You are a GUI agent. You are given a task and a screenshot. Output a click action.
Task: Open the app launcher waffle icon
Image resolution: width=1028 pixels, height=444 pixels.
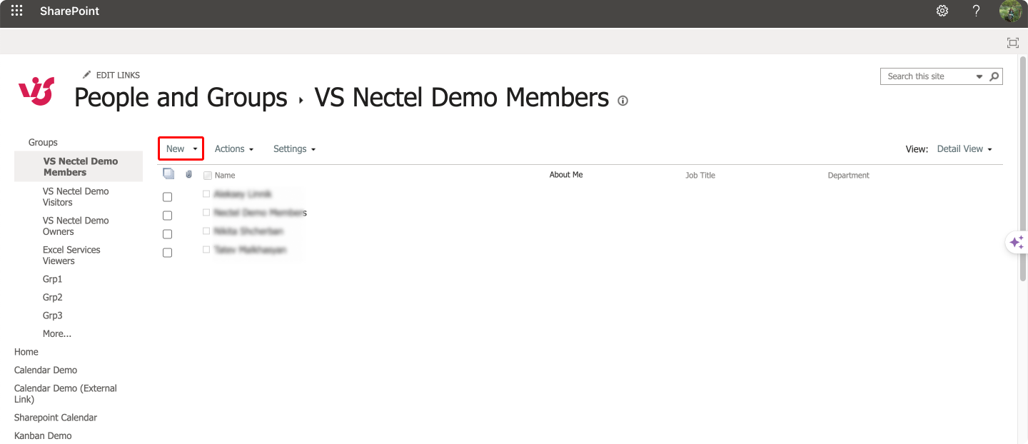[16, 11]
